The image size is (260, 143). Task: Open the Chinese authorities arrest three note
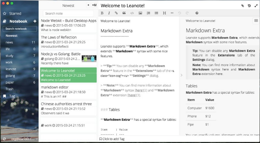click(x=68, y=108)
